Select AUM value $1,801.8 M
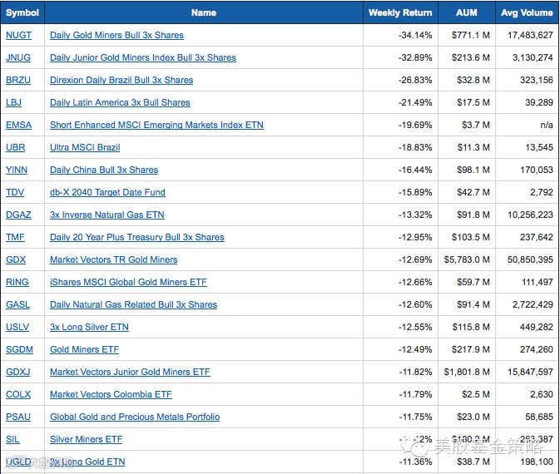Screen dimensions: 560x474 tap(467, 373)
